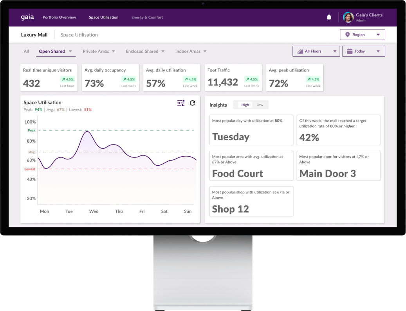Image resolution: width=406 pixels, height=311 pixels.
Task: Open the Shop 12 insight card
Action: click(x=251, y=201)
